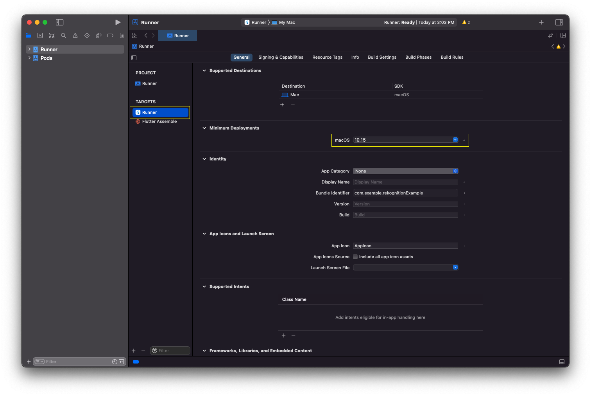Click the Build number field
Viewport: 591px width, 396px height.
pos(406,215)
